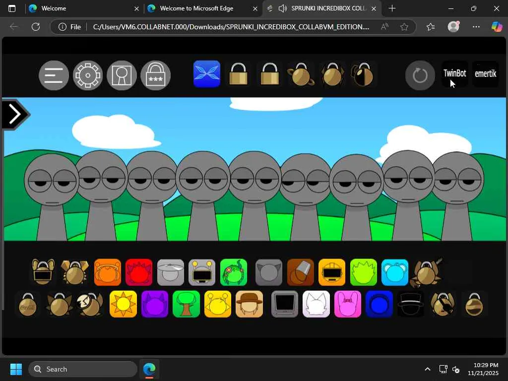Click the locked padlock holding a stick
Viewport: 508px width, 381px height.
(x=426, y=273)
